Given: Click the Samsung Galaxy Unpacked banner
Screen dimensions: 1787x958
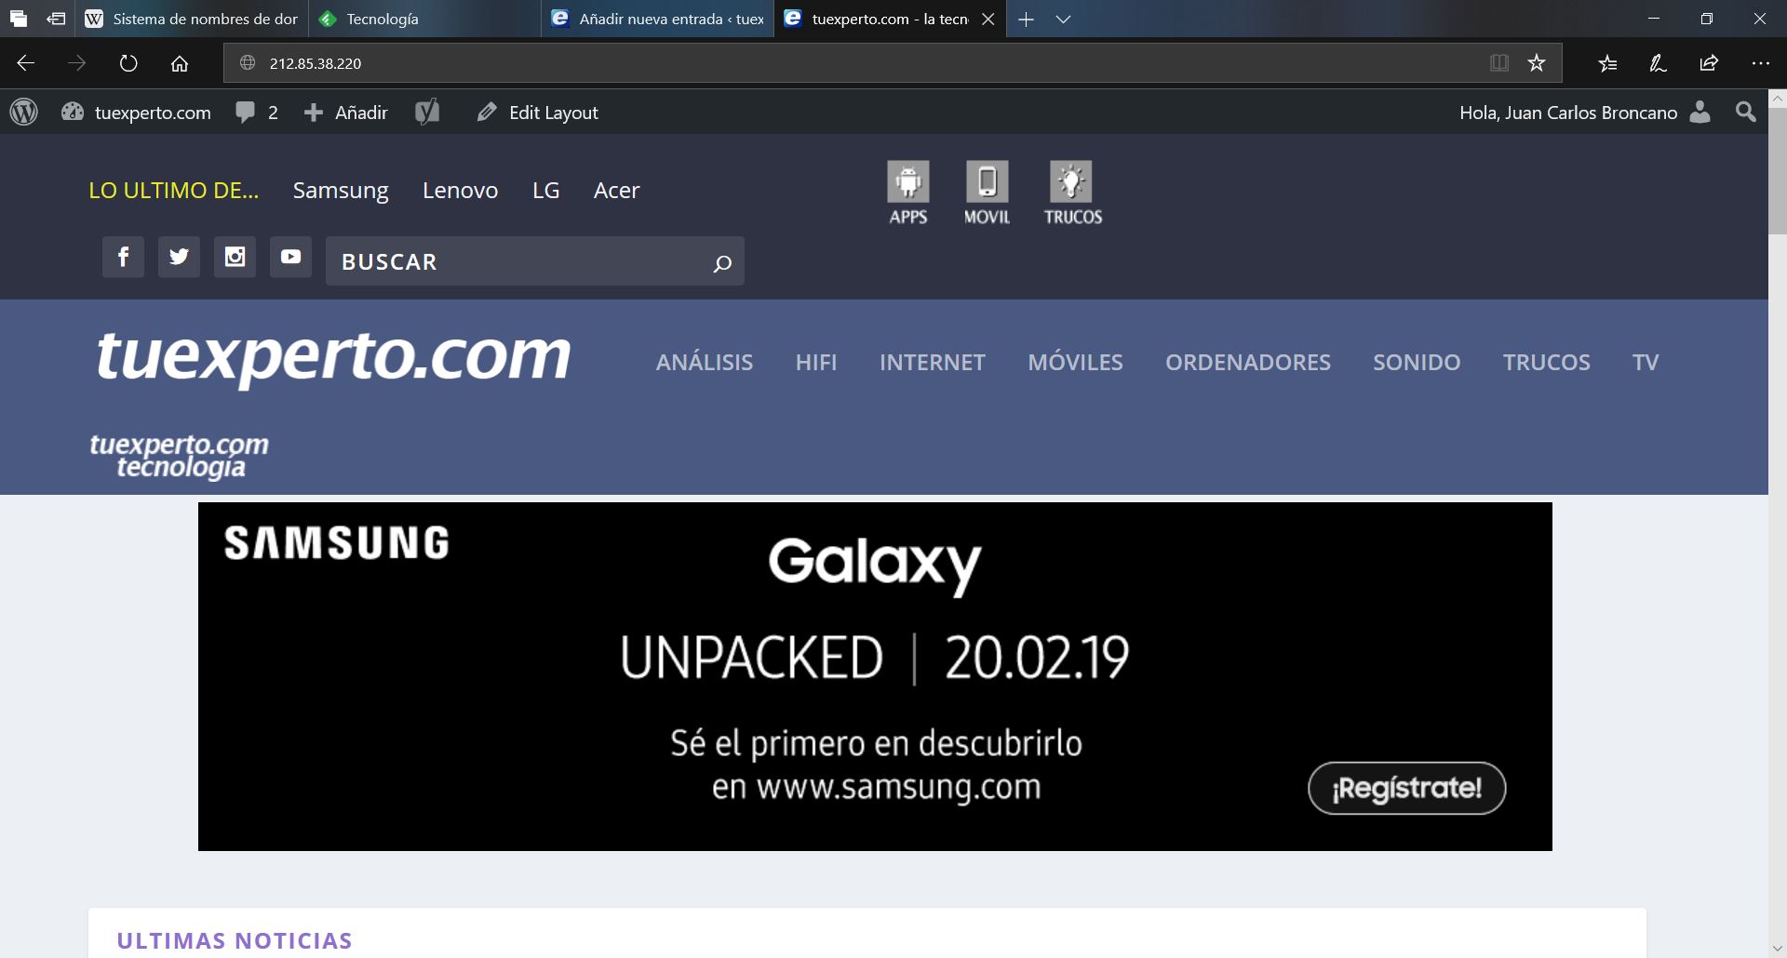Looking at the screenshot, I should [875, 676].
